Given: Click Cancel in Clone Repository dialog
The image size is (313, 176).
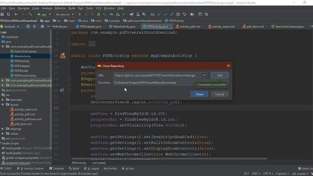Looking at the screenshot, I should pyautogui.click(x=220, y=94).
